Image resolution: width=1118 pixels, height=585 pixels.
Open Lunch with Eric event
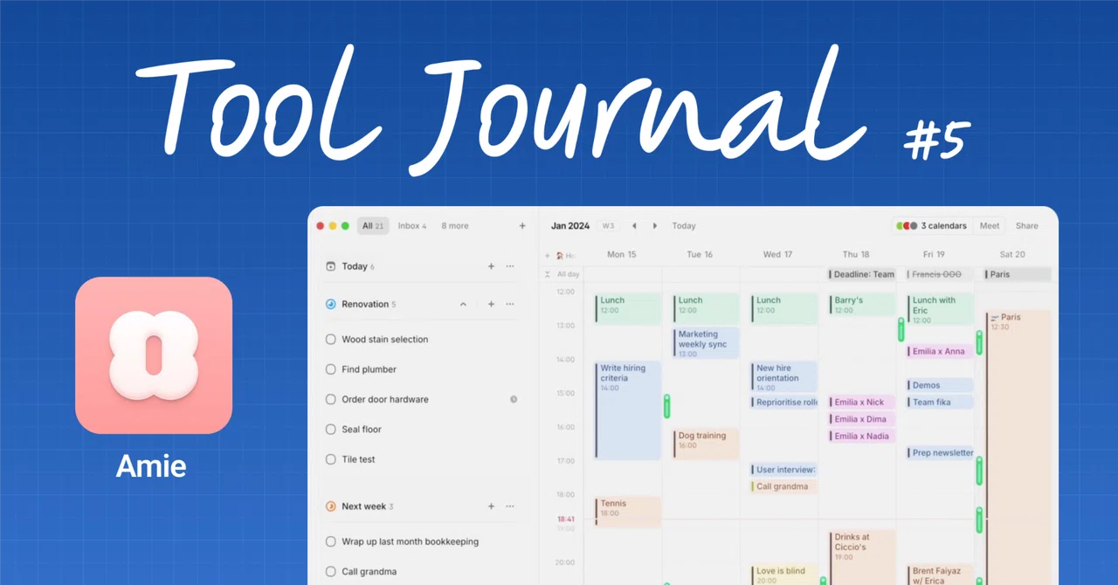click(x=941, y=309)
